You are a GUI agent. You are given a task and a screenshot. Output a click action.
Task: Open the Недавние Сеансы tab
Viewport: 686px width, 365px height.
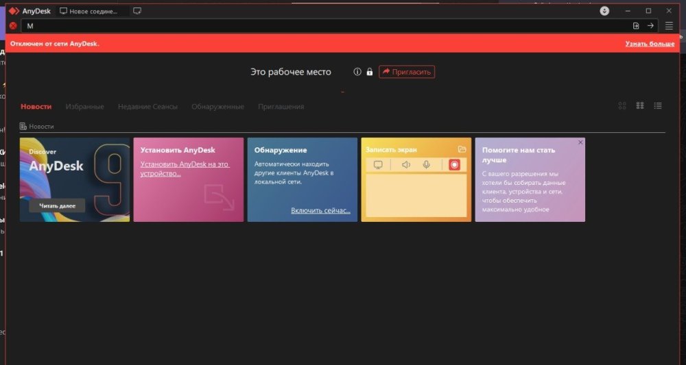(x=148, y=107)
